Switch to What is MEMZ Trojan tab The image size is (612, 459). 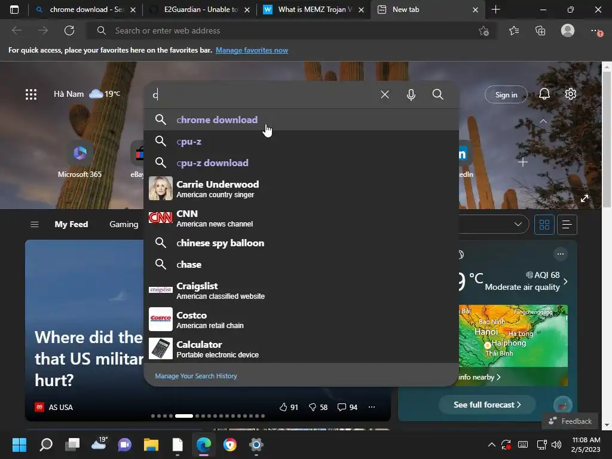314,10
